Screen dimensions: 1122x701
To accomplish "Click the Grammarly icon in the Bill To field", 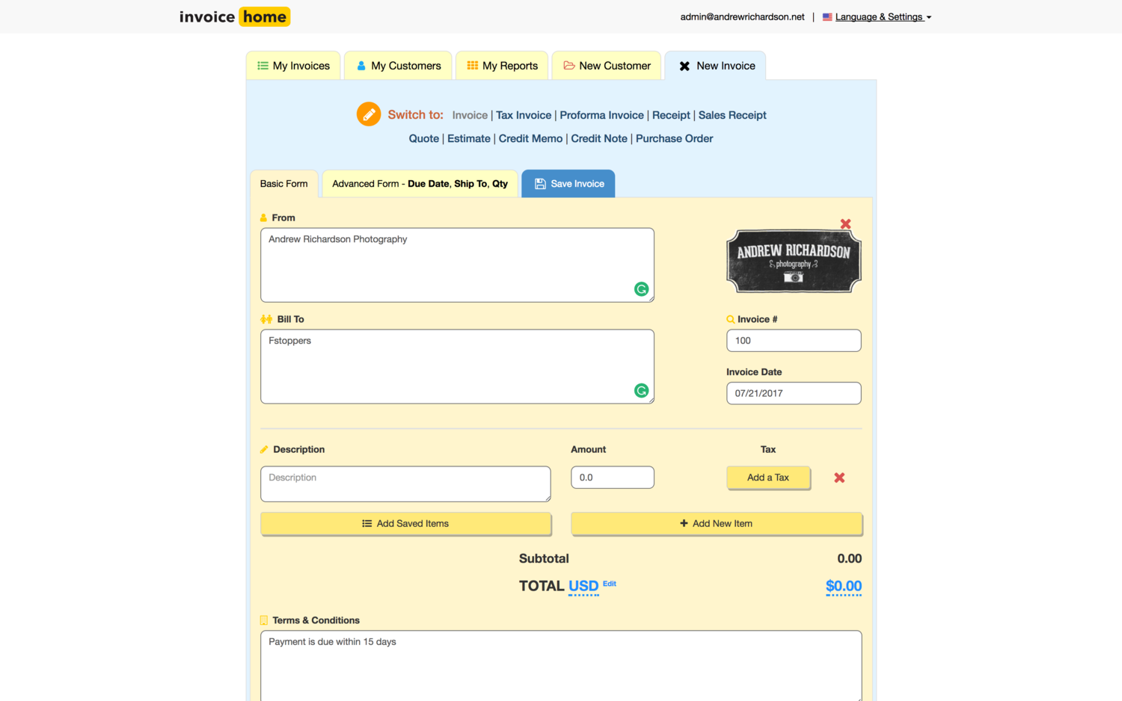I will pos(641,390).
